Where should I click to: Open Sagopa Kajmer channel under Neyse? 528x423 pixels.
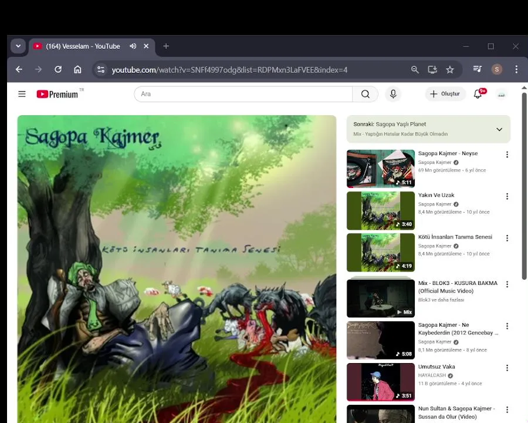click(434, 163)
